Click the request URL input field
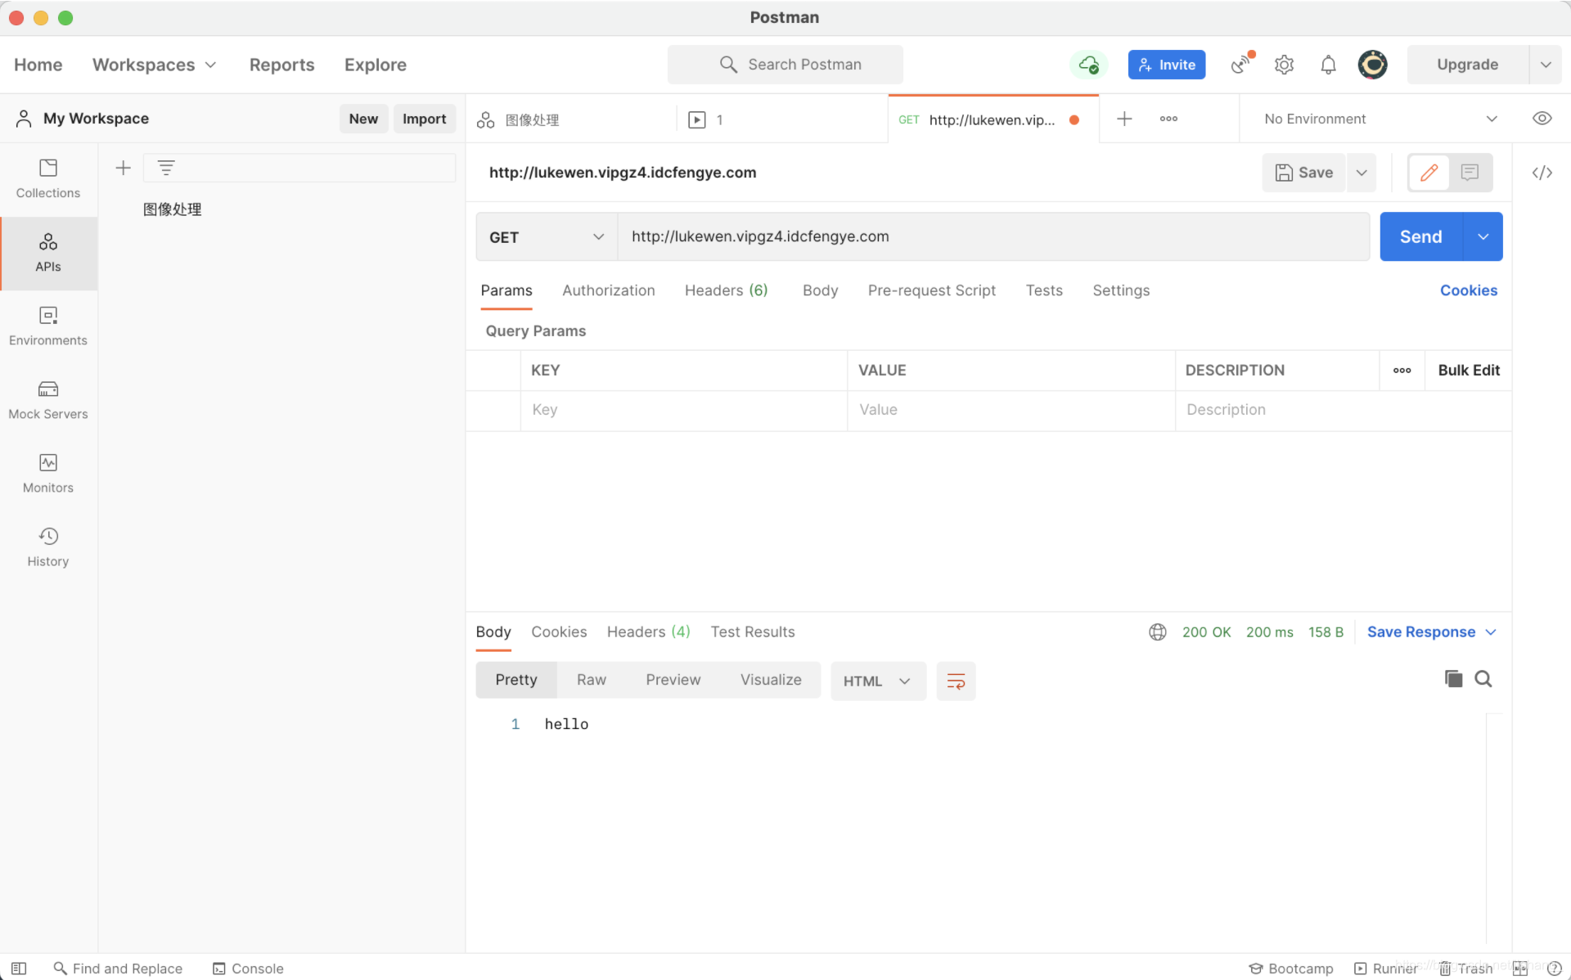The image size is (1571, 980). tap(993, 236)
